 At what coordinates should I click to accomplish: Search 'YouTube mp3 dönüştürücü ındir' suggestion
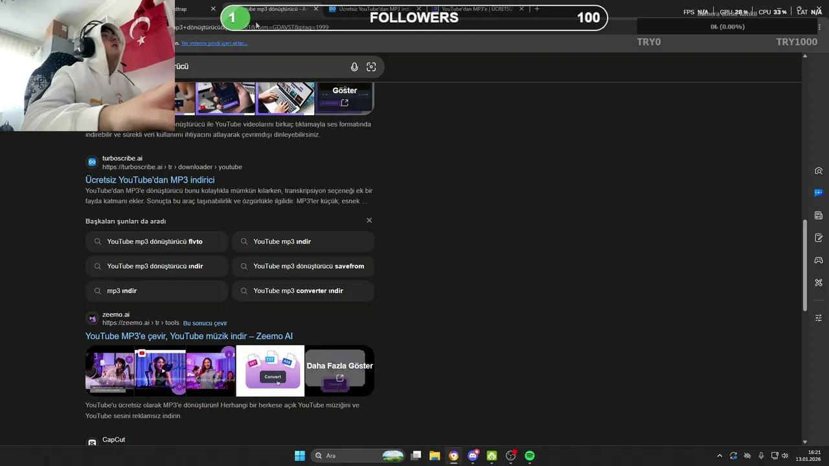[157, 266]
